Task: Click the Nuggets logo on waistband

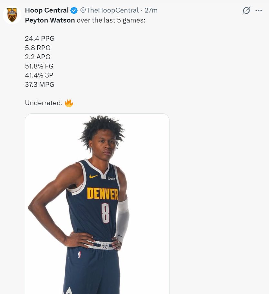Action: click(105, 246)
